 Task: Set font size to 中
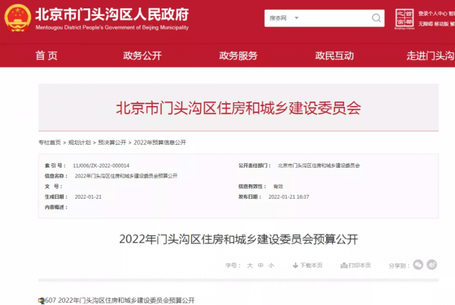click(261, 266)
